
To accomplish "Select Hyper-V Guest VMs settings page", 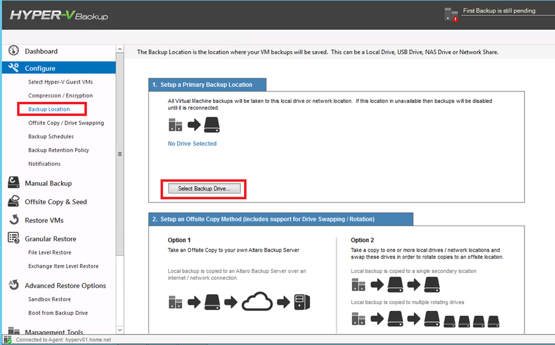I will tap(60, 82).
